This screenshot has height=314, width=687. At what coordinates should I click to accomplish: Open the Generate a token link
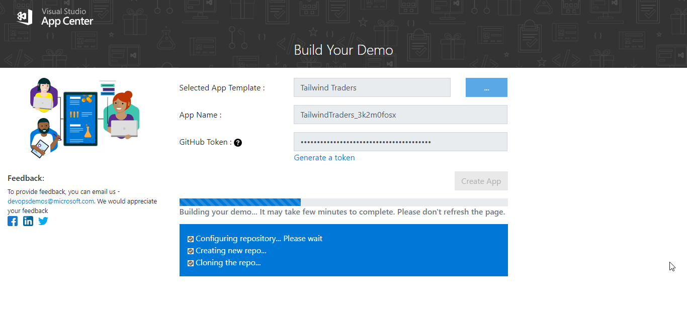click(324, 157)
